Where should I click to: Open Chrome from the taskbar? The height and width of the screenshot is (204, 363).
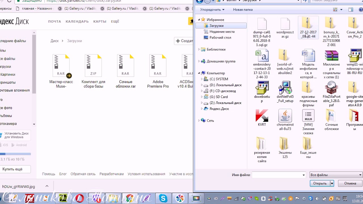(130, 198)
